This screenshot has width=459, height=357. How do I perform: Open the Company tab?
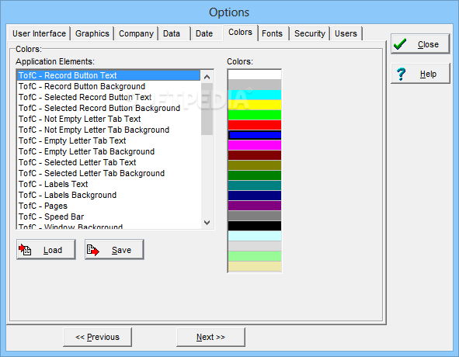(x=136, y=33)
